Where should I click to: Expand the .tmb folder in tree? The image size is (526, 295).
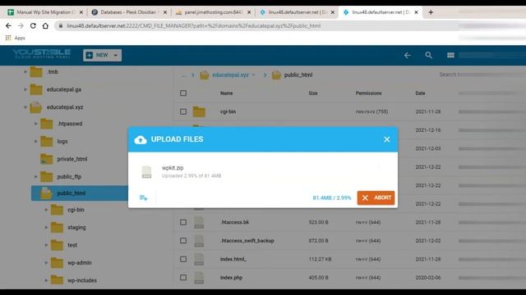[25, 71]
